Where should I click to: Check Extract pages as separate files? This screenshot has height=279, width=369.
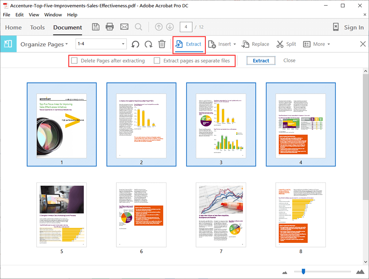(157, 60)
